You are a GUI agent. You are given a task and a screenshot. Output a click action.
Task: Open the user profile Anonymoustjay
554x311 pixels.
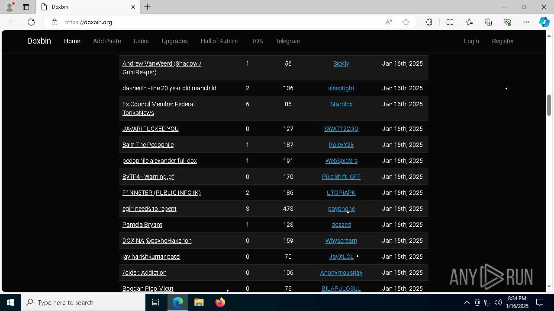coord(341,273)
